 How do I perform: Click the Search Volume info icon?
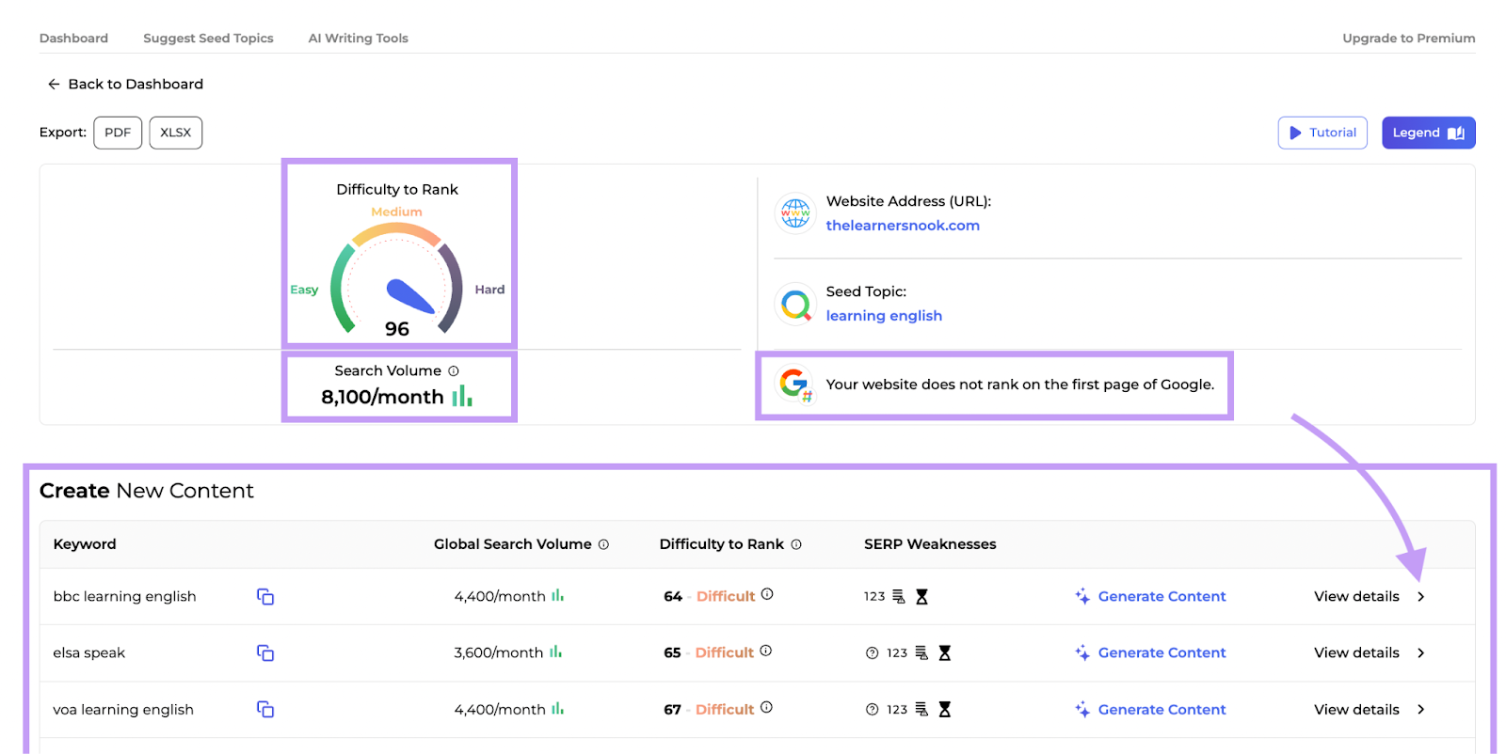pos(454,371)
